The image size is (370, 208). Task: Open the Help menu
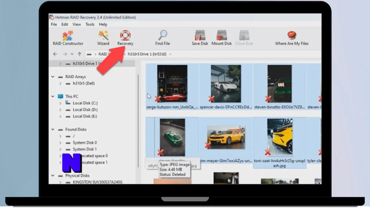tap(103, 24)
